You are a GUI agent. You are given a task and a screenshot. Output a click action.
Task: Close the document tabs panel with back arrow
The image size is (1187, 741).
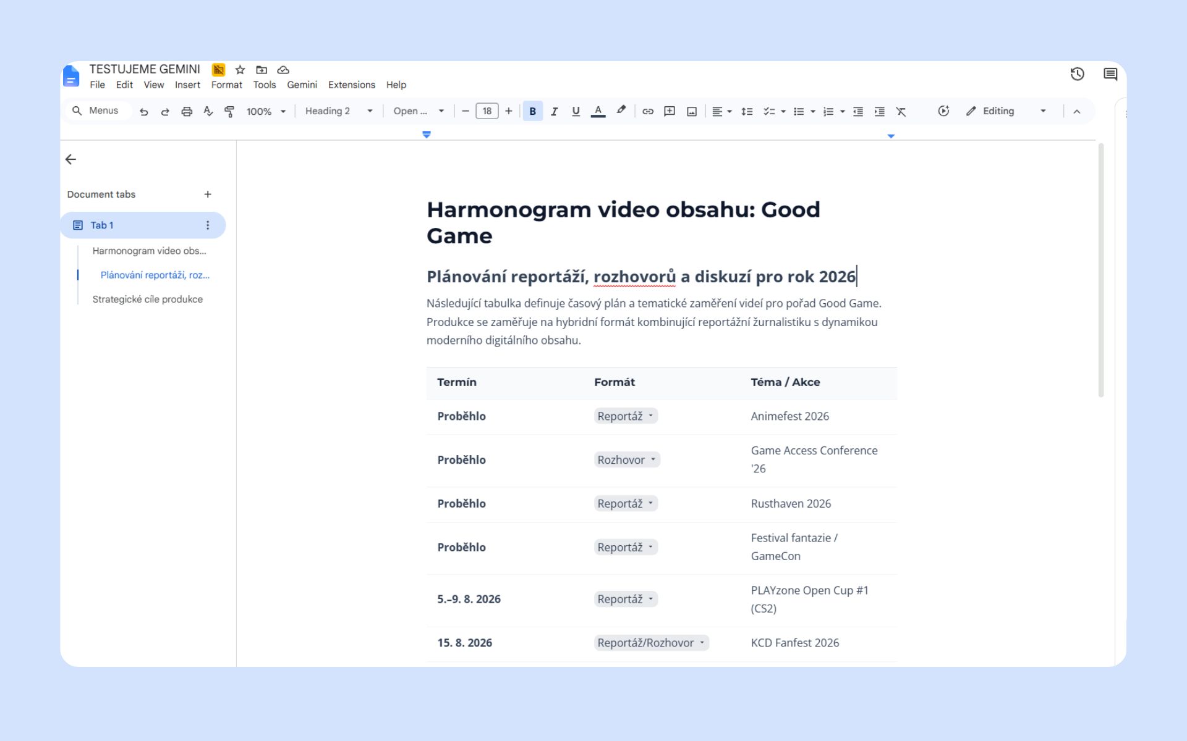71,159
